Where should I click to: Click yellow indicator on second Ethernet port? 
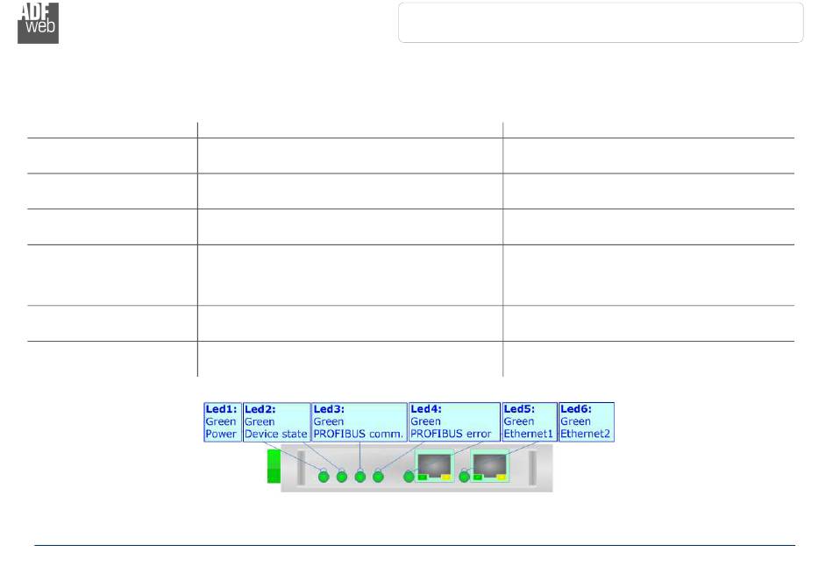click(x=501, y=477)
